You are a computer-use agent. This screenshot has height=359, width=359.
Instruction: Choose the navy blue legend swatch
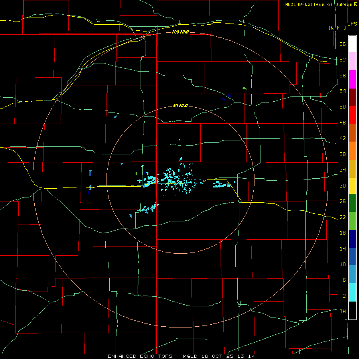point(352,239)
